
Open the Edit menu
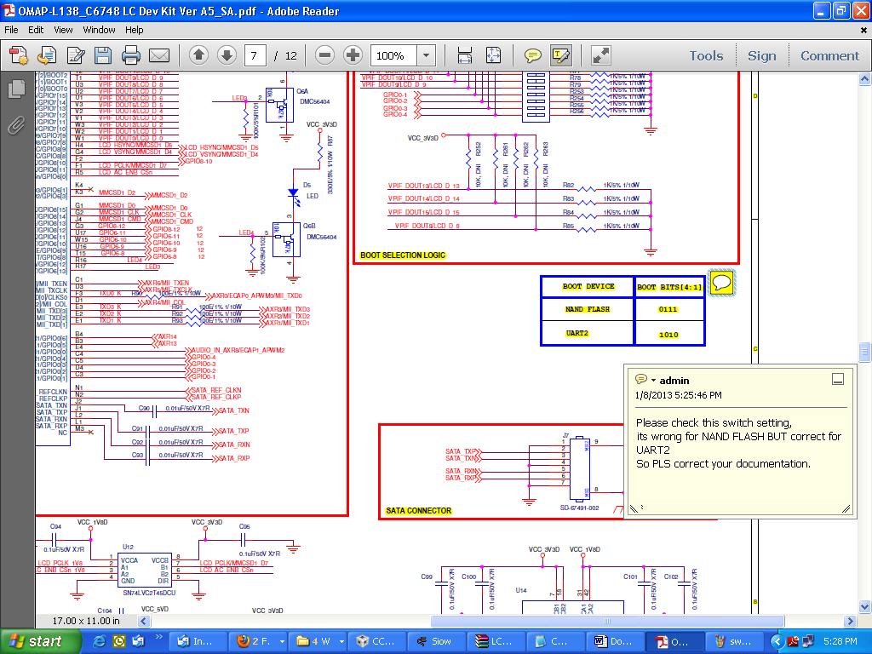(x=36, y=30)
